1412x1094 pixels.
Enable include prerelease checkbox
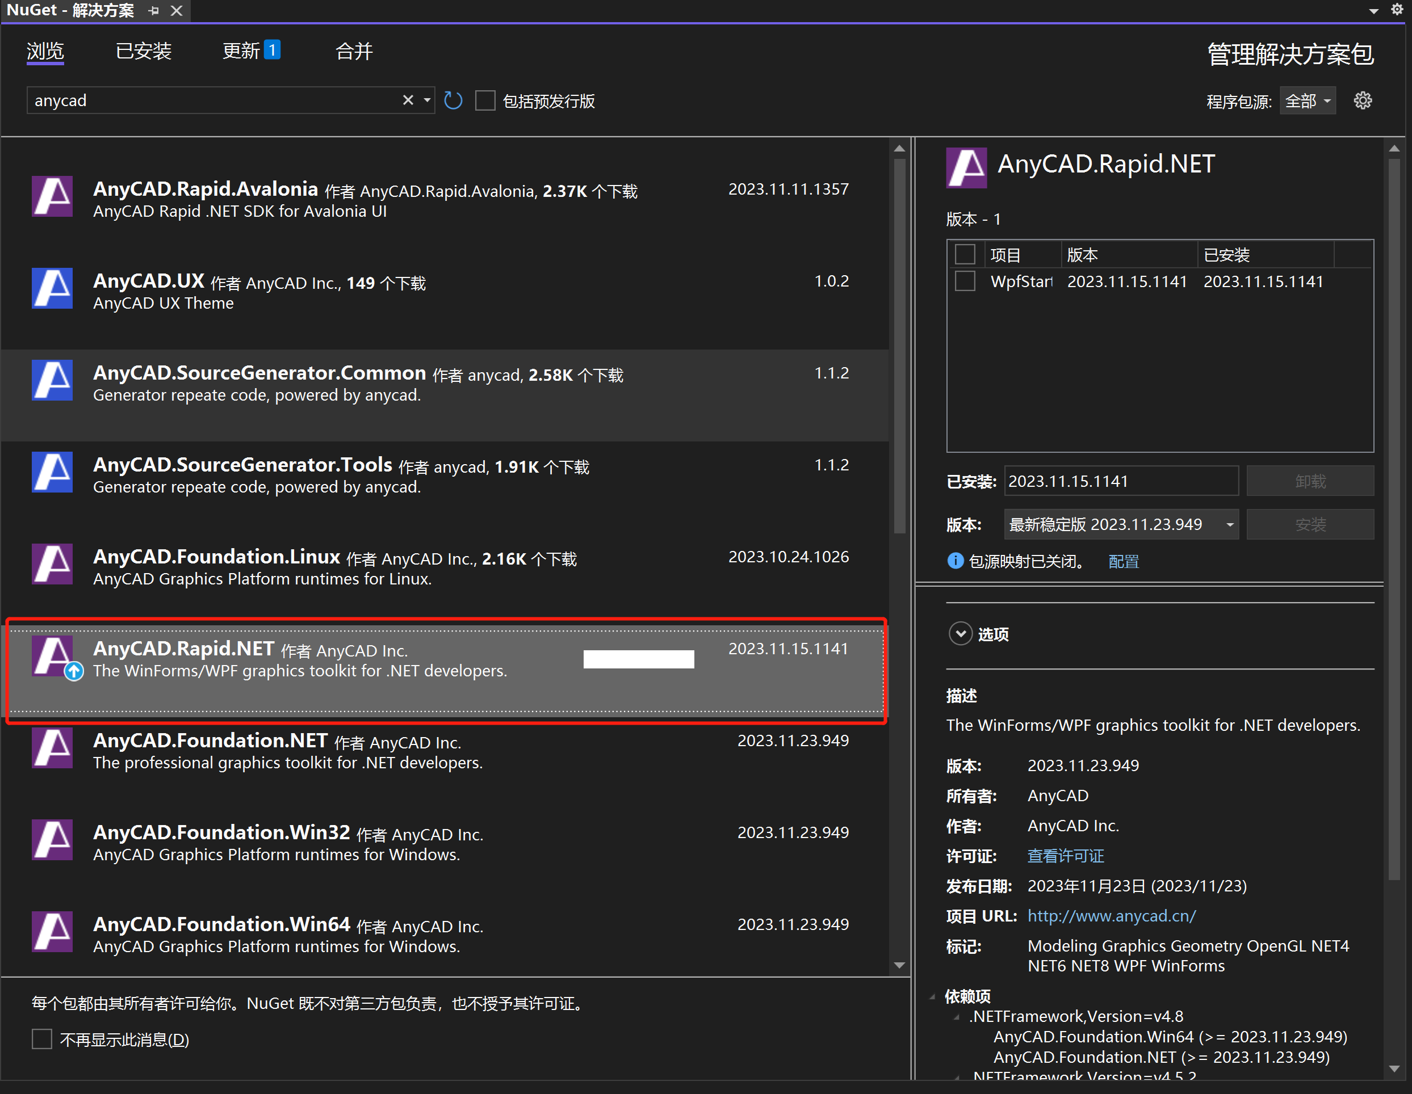(x=485, y=101)
